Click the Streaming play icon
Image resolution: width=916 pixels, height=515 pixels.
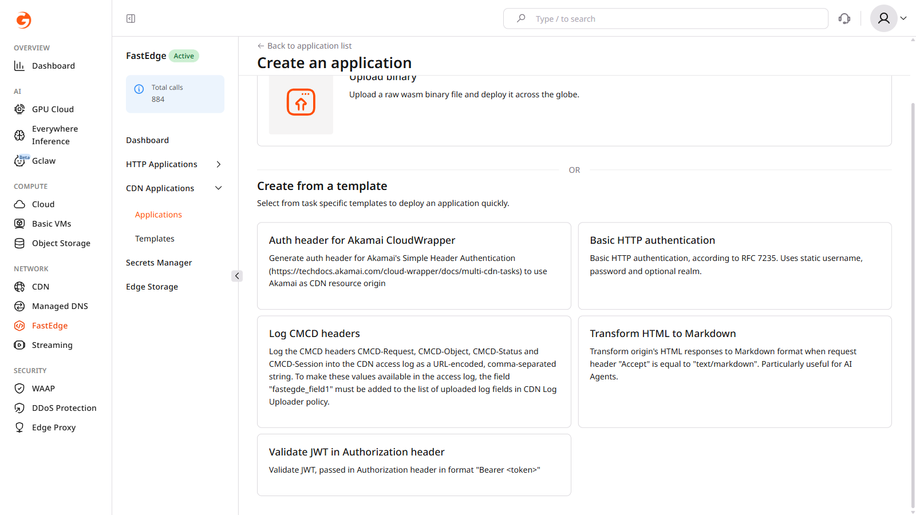[19, 345]
